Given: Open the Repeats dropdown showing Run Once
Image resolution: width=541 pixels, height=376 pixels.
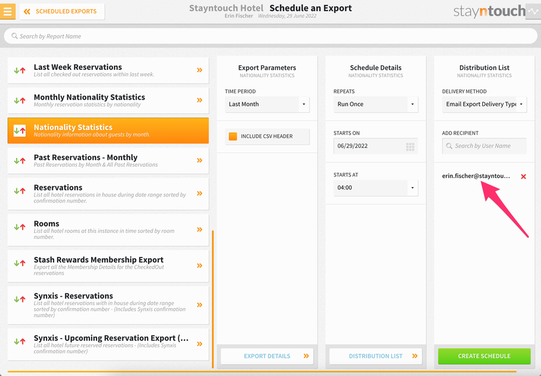Looking at the screenshot, I should click(375, 104).
